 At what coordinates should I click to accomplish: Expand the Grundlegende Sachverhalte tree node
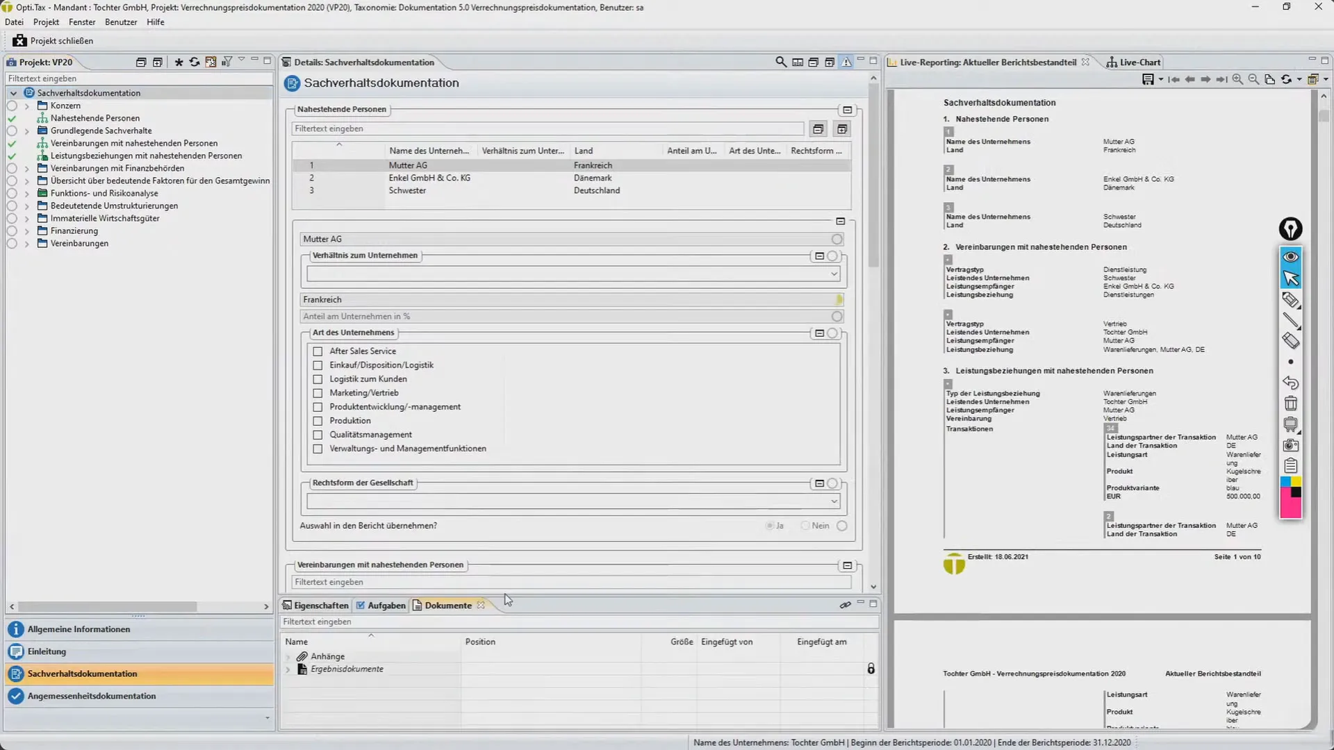click(x=26, y=131)
